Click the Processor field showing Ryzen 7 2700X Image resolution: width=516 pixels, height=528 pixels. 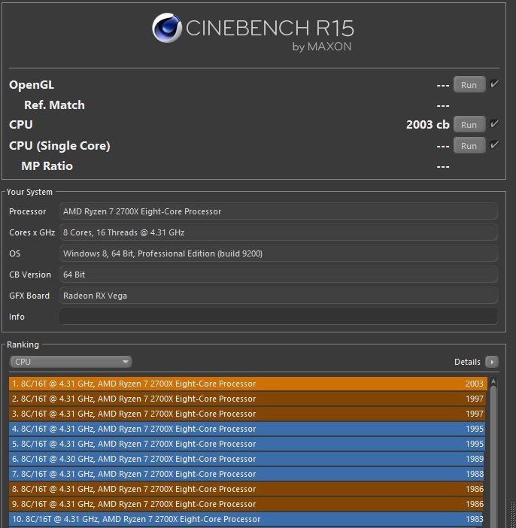(x=278, y=211)
